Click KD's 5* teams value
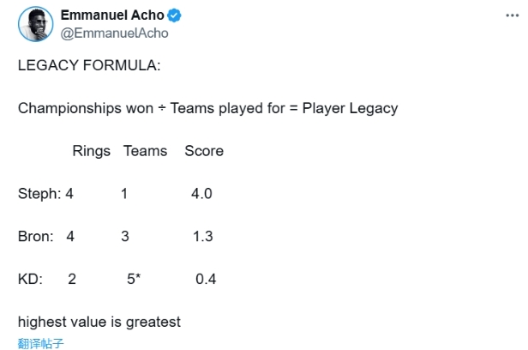This screenshot has width=528, height=350. click(134, 279)
